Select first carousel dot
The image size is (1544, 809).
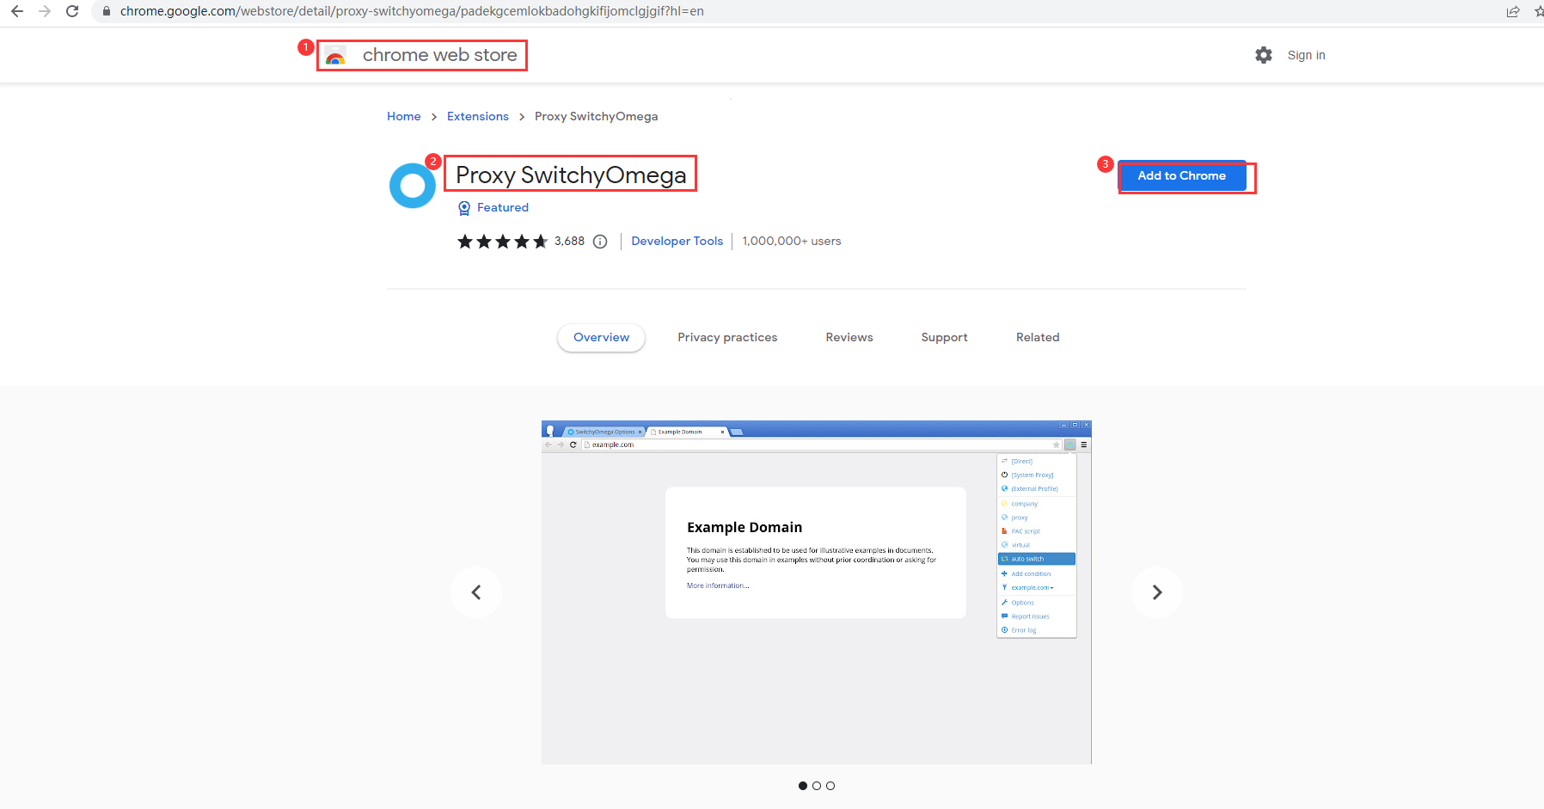pos(803,786)
